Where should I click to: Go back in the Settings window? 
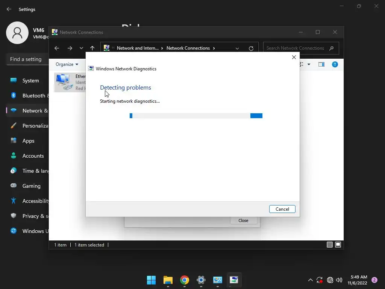(x=9, y=9)
